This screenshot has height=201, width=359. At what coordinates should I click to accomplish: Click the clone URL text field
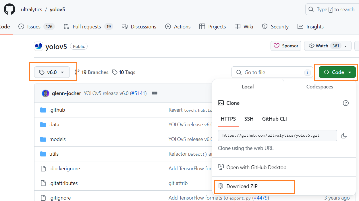click(277, 136)
